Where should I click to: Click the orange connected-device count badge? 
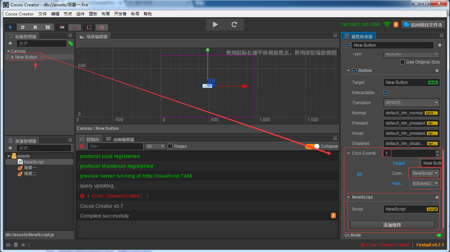pyautogui.click(x=396, y=25)
